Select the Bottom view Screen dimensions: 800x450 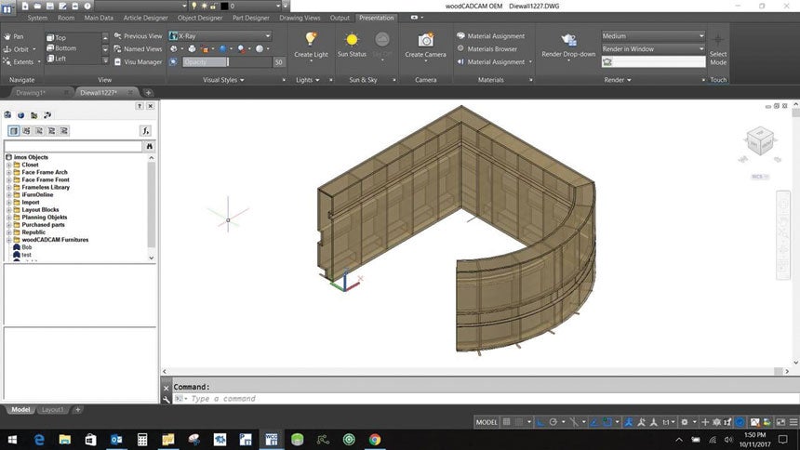(61, 48)
